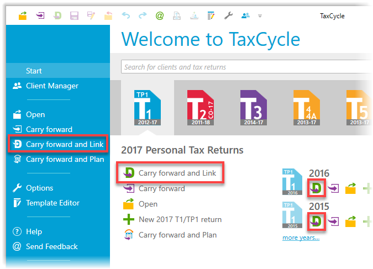This screenshot has width=373, height=269.
Task: Select the T4 T4A 2013-17 module tile
Action: point(307,108)
